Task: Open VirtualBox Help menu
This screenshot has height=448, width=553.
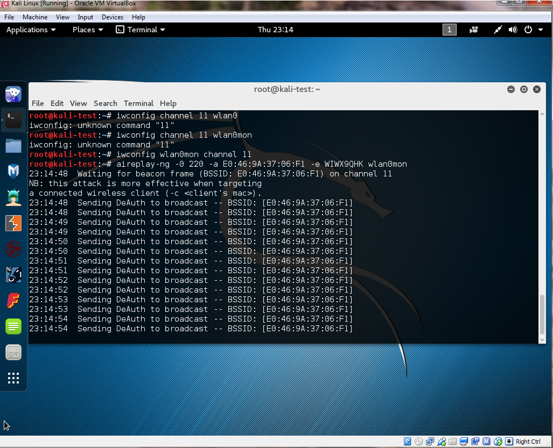Action: [138, 17]
